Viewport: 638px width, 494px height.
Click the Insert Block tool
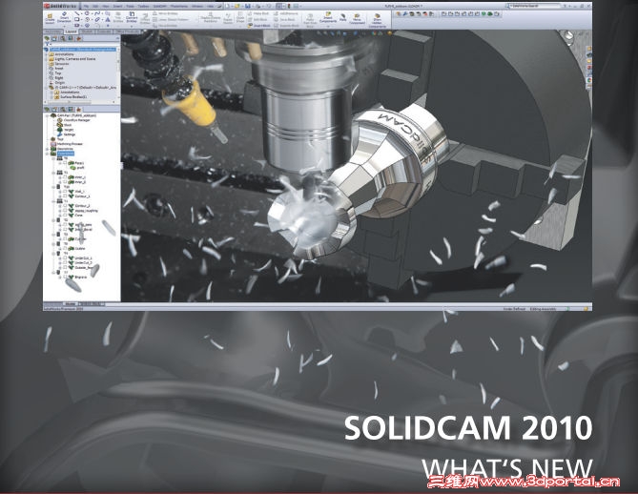[x=258, y=25]
